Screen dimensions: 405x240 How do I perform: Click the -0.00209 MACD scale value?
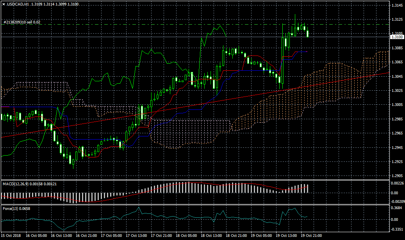[397, 201]
